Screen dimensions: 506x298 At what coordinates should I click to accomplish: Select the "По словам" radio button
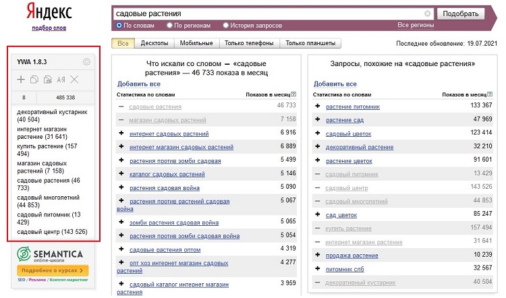[x=119, y=26]
